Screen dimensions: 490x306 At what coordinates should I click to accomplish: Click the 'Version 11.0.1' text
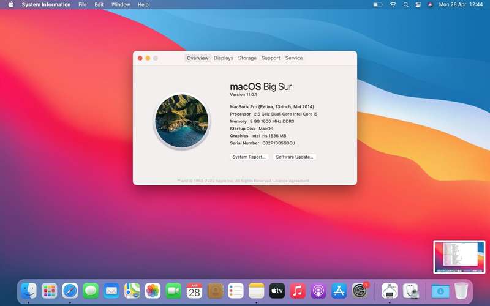pos(243,95)
